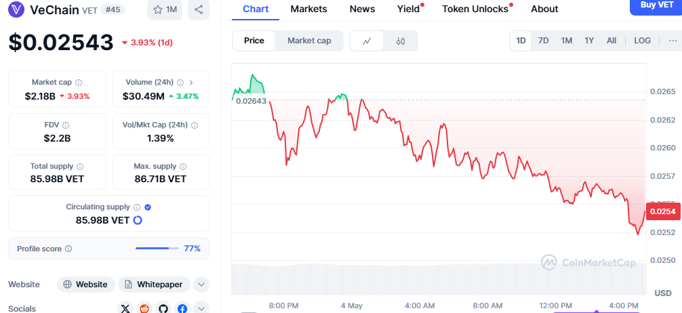Image resolution: width=682 pixels, height=313 pixels.
Task: Toggle the chart to Market cap
Action: 309,41
